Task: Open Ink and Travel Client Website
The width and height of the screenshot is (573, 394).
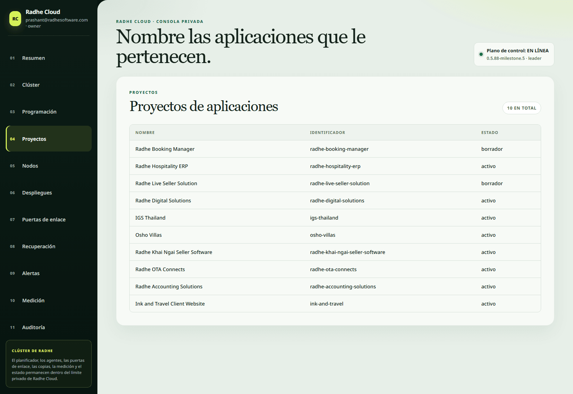Action: click(x=335, y=304)
